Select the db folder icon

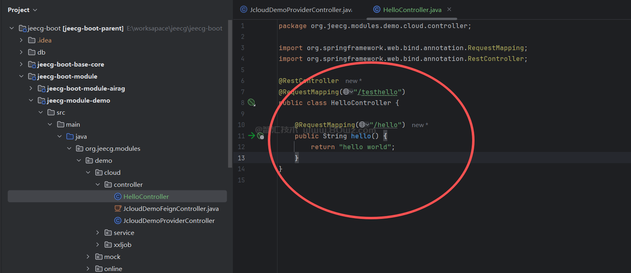(x=32, y=52)
